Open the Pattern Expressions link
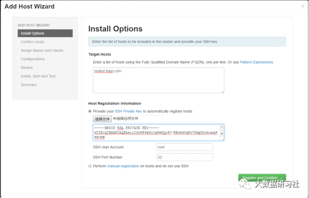Image resolution: width=309 pixels, height=198 pixels. coord(257,62)
